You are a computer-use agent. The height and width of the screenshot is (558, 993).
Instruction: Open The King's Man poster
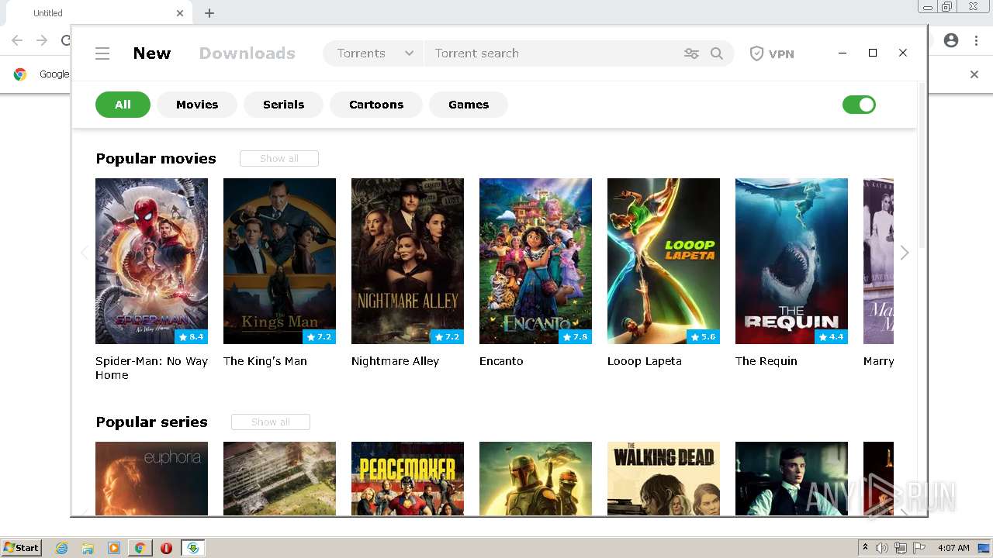[279, 261]
